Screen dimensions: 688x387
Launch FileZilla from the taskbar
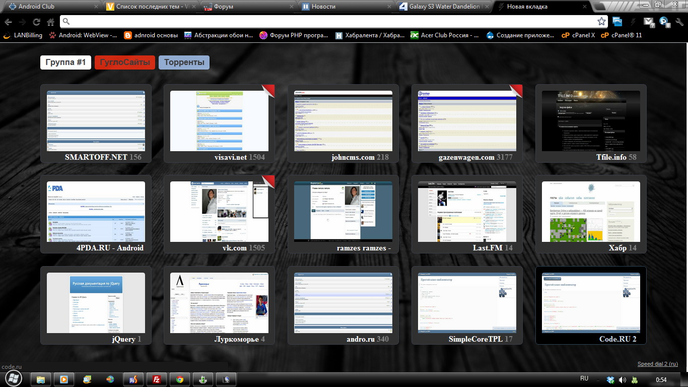tap(157, 379)
